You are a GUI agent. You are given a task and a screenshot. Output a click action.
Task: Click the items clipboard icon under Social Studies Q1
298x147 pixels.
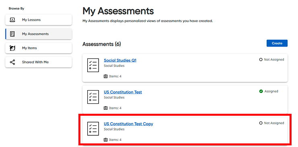(x=106, y=76)
